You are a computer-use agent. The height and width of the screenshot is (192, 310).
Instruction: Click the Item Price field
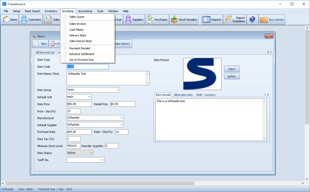[x=79, y=104]
